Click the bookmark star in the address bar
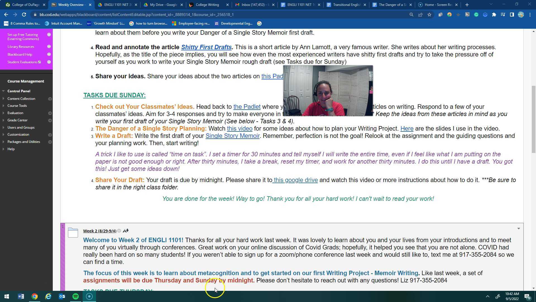 coord(429,15)
